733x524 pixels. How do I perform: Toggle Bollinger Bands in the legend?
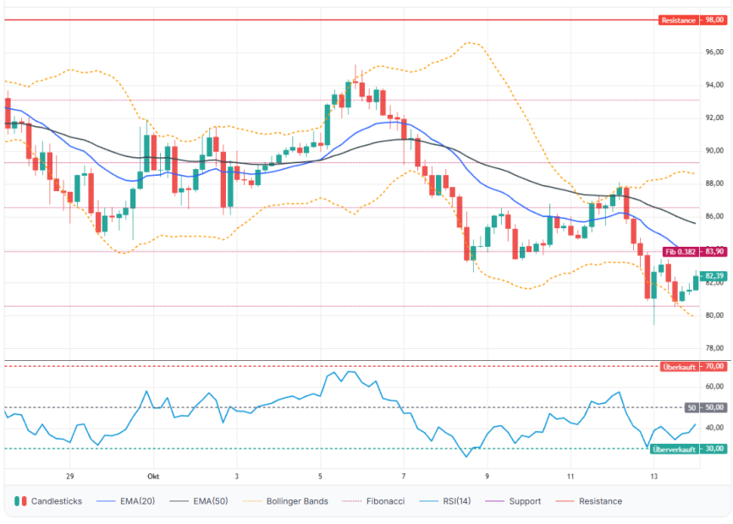(x=285, y=501)
